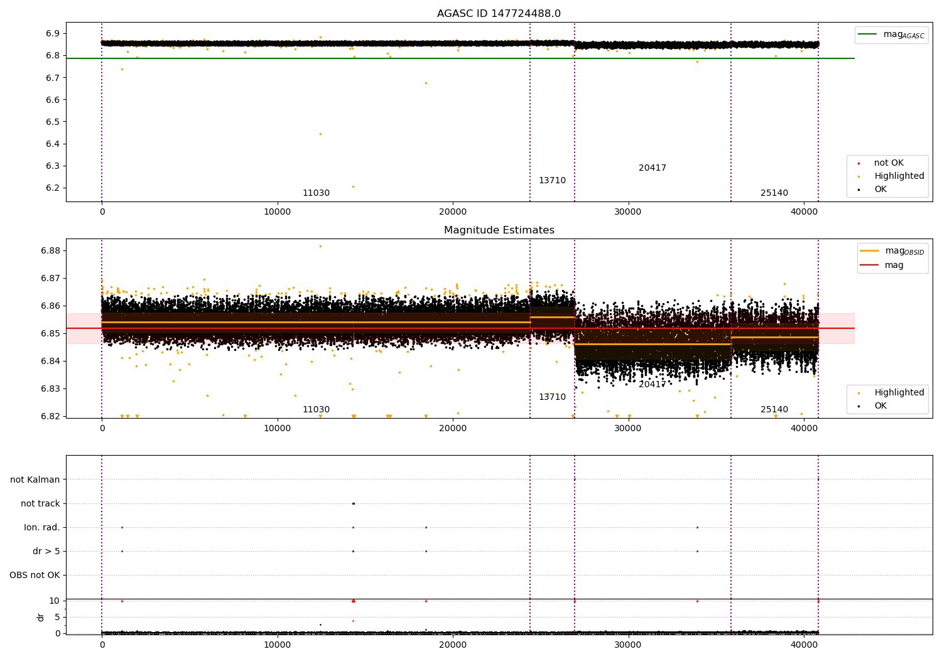Click 'Highlighted' legend entry in top plot

pyautogui.click(x=888, y=176)
